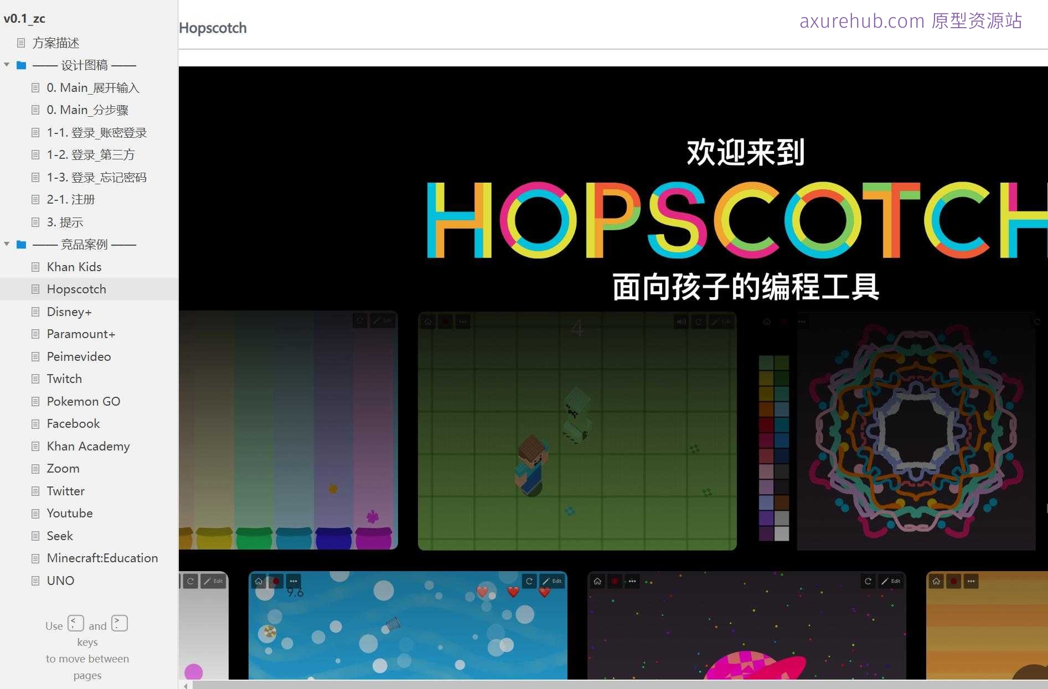The image size is (1048, 689).
Task: Click home icon on space planet thumbnail
Action: click(597, 581)
